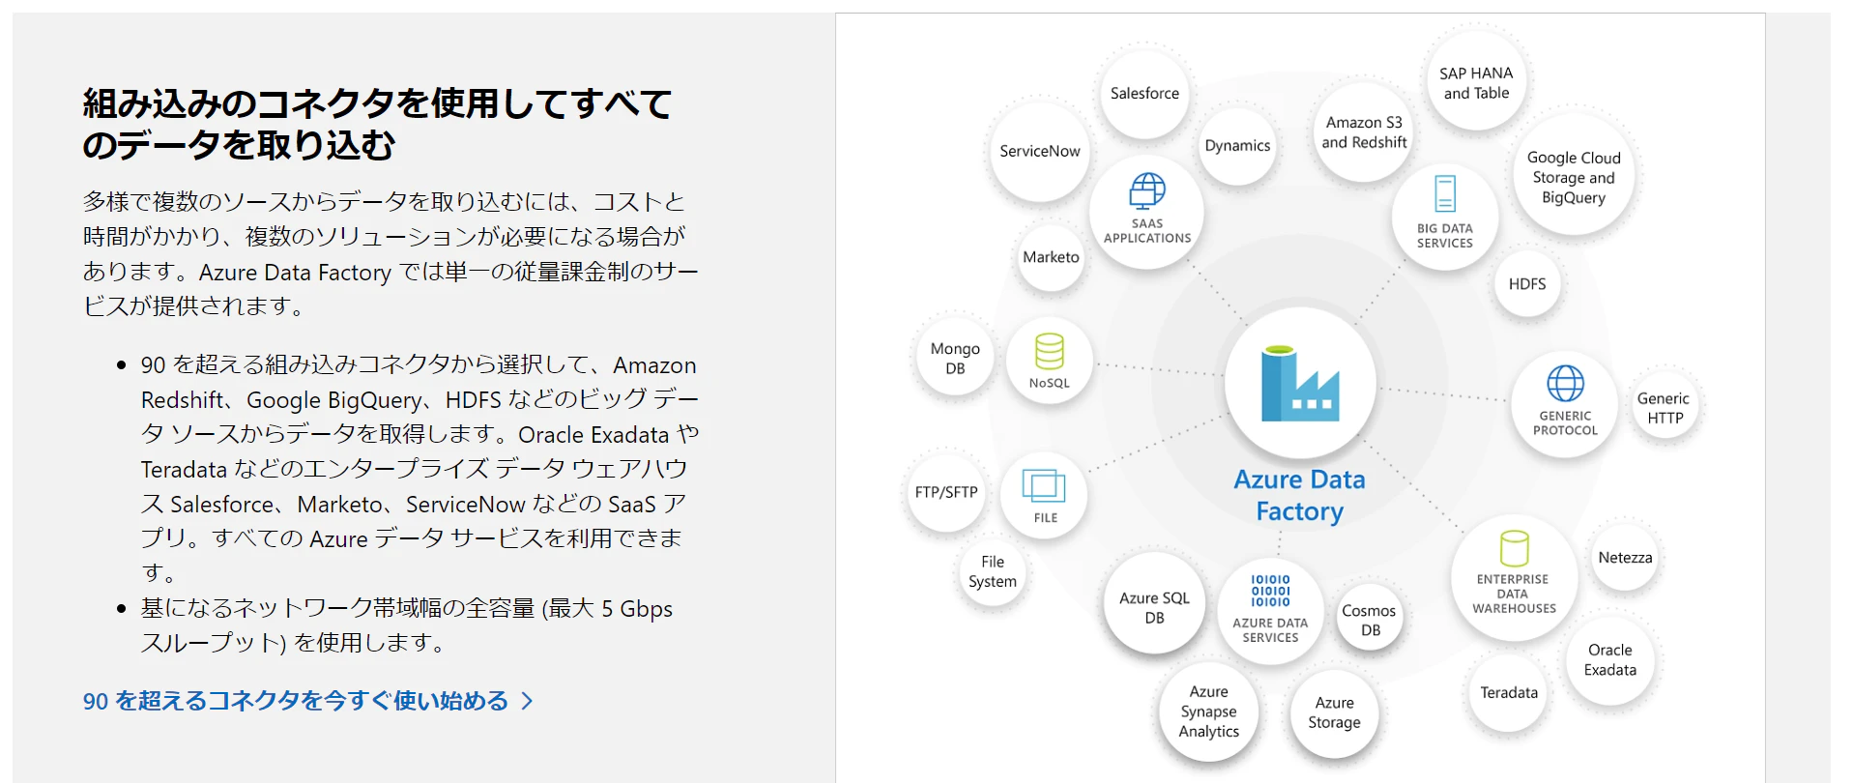Click the Azure Storage bubble
Screen dimensions: 1852x783
[1334, 713]
